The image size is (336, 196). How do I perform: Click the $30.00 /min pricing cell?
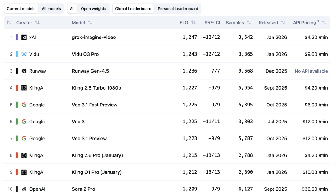coord(315,189)
